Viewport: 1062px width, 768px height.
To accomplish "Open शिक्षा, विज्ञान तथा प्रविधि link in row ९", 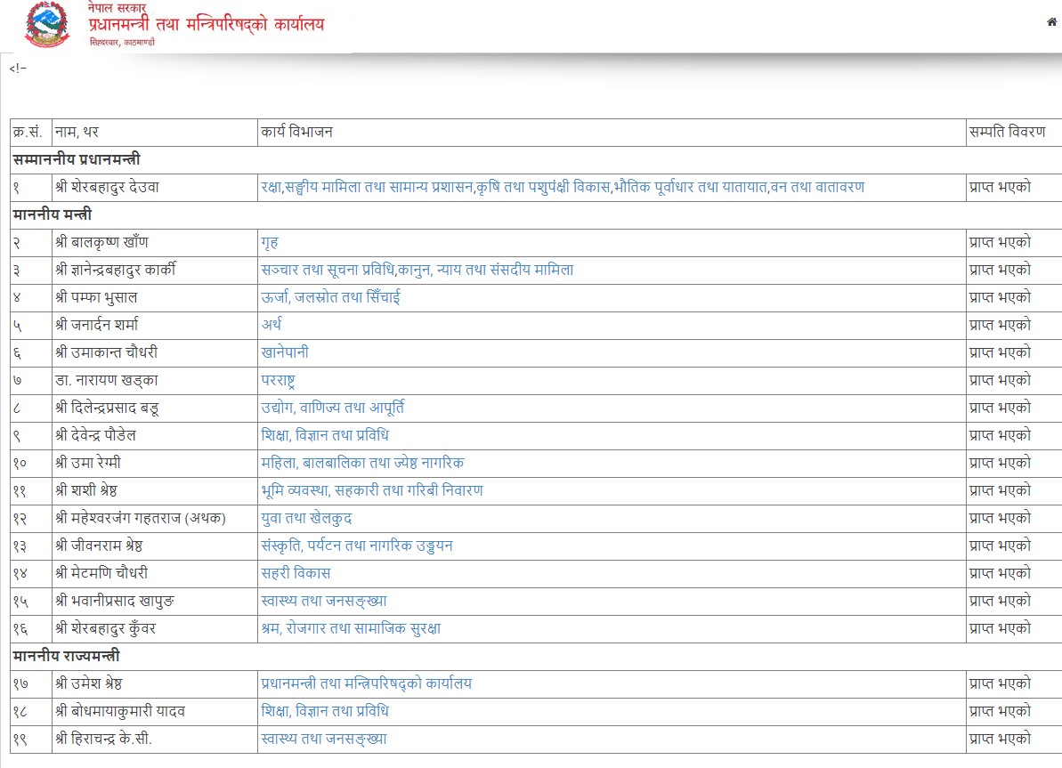I will [x=325, y=435].
